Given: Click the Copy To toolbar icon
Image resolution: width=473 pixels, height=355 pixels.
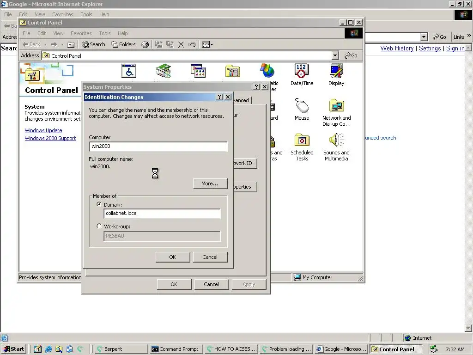Looking at the screenshot, I should click(170, 44).
